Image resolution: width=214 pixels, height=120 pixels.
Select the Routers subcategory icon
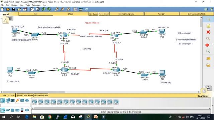click(3, 110)
